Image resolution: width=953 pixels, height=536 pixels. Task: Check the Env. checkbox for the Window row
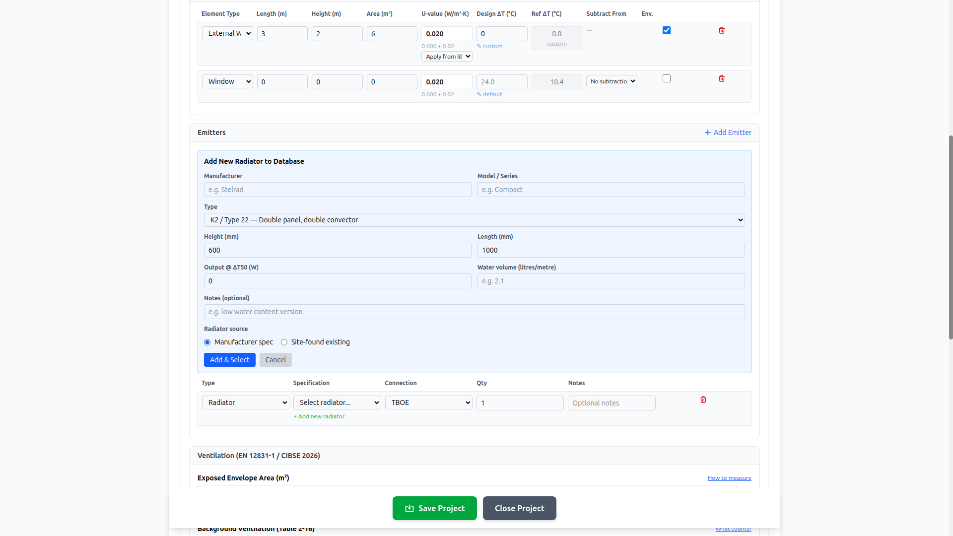coord(667,79)
